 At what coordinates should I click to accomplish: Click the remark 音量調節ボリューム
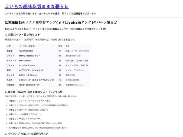coord(74,85)
